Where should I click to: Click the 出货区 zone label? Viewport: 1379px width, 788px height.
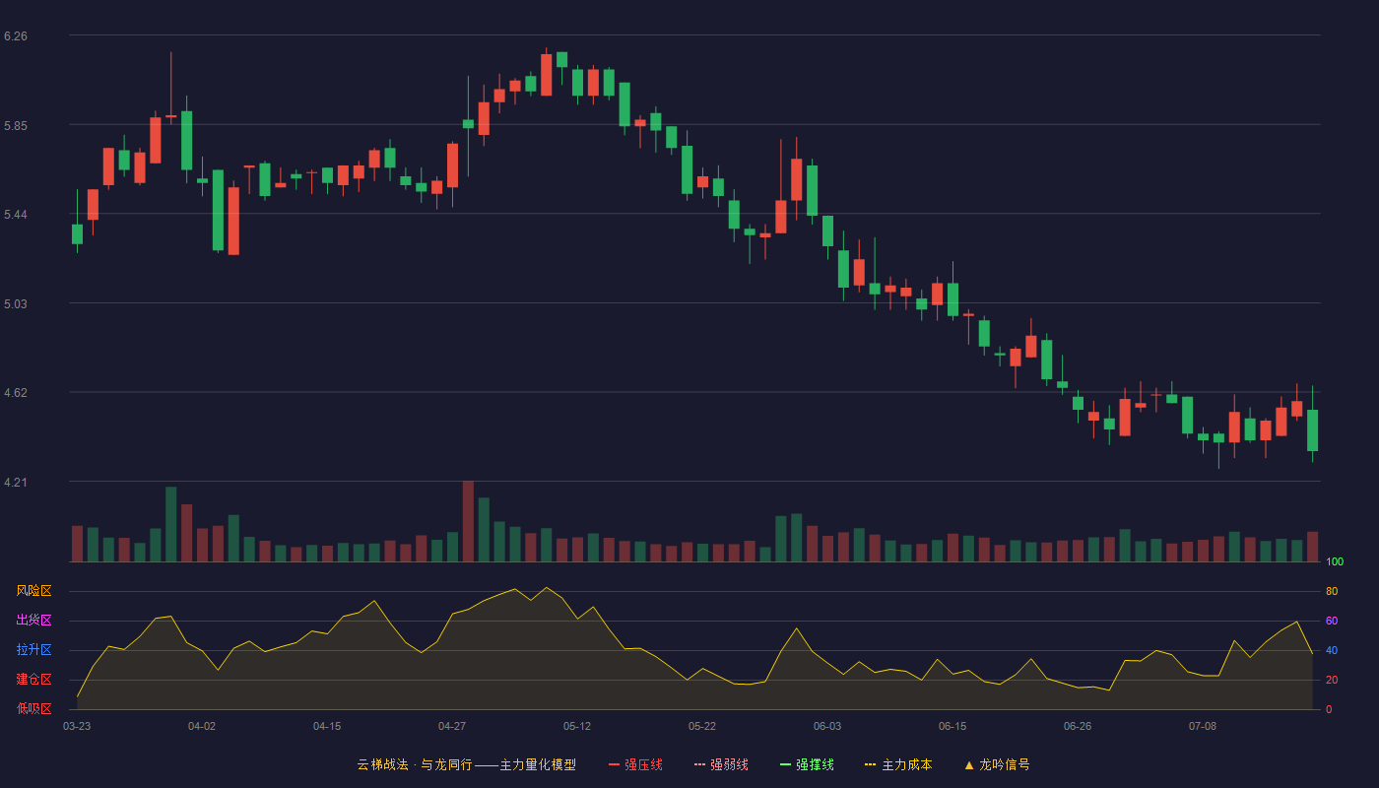33,621
